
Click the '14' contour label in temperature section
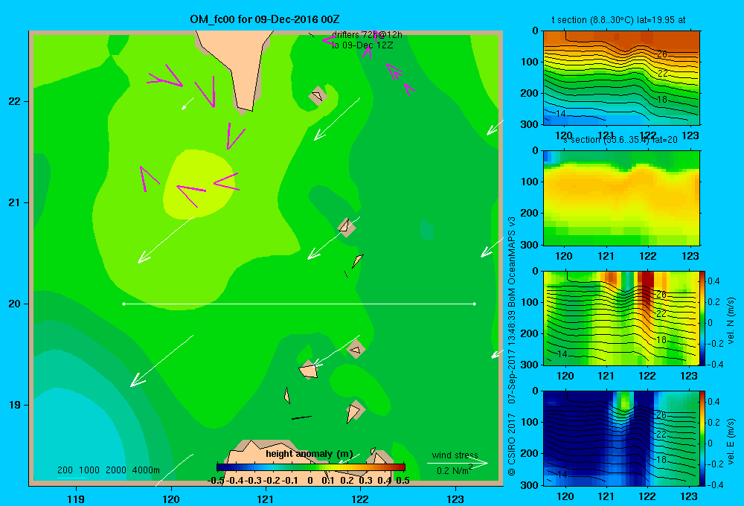coord(561,113)
